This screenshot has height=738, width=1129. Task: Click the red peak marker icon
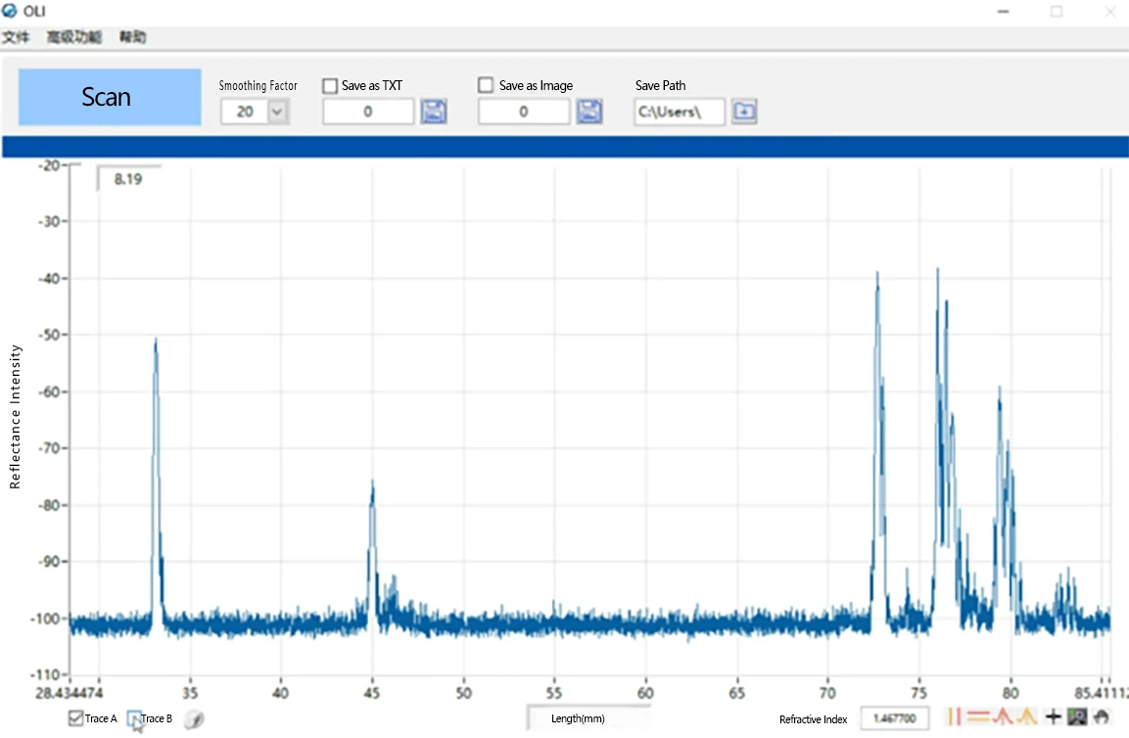[1002, 716]
